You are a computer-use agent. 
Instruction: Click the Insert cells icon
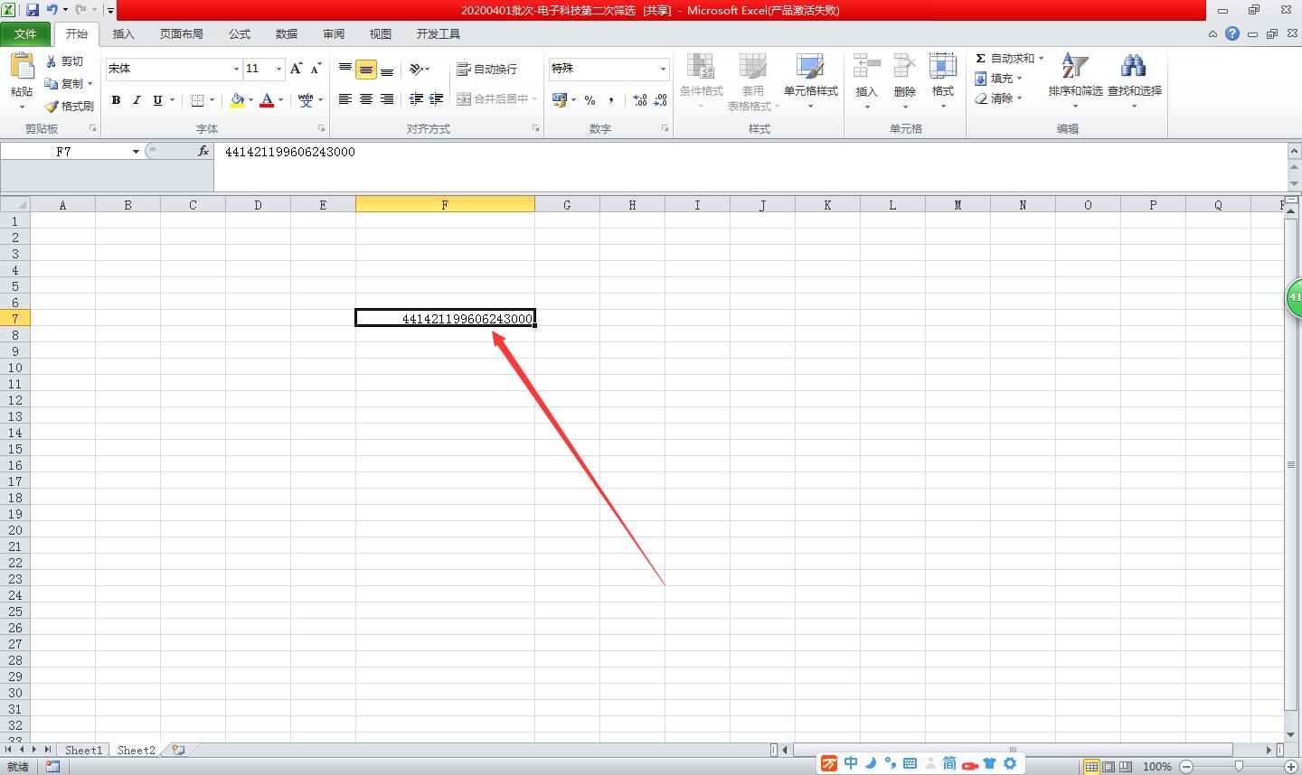click(866, 67)
